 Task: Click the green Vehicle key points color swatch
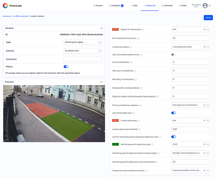(x=115, y=145)
